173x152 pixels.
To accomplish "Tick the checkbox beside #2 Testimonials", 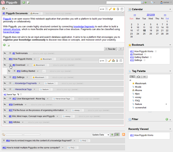I will click(7, 53).
